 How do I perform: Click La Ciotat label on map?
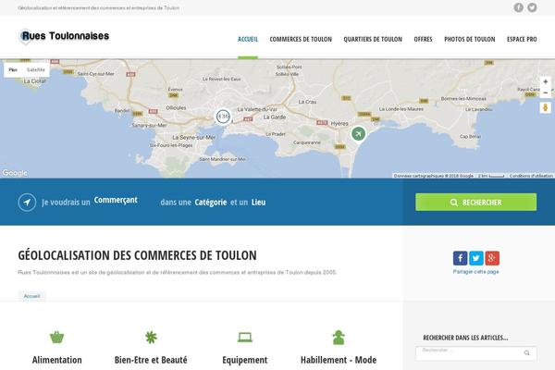click(35, 81)
